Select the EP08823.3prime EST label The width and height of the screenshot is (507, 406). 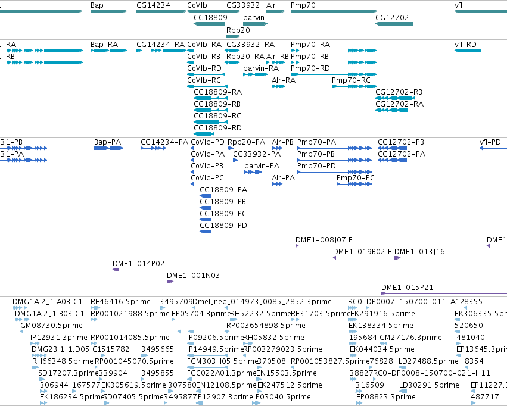coord(385,397)
